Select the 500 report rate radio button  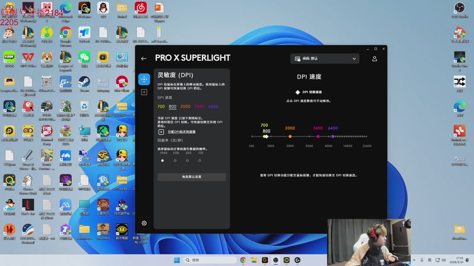175,161
